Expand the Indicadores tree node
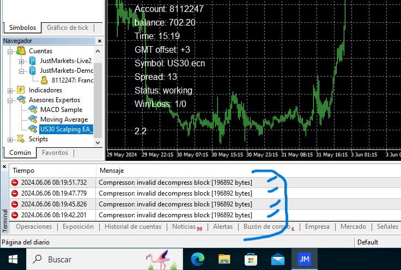 pyautogui.click(x=10, y=90)
